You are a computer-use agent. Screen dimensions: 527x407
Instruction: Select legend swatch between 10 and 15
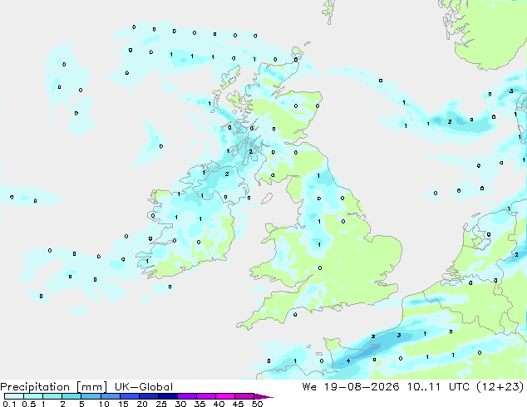tap(111, 396)
